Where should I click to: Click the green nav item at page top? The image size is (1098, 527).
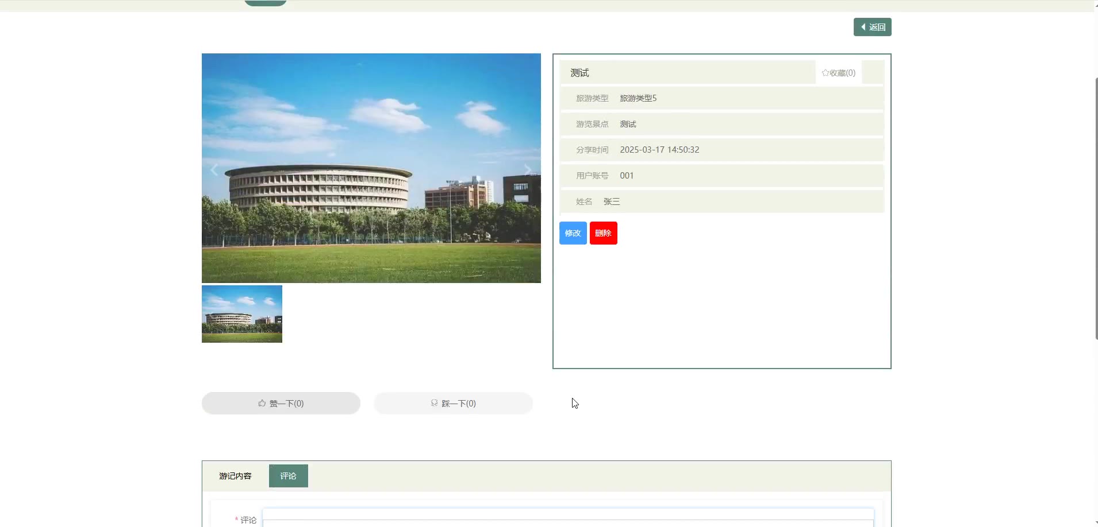pyautogui.click(x=266, y=2)
